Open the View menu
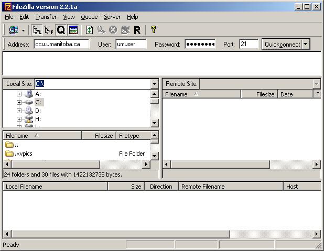This screenshot has height=251, width=324. [x=69, y=17]
